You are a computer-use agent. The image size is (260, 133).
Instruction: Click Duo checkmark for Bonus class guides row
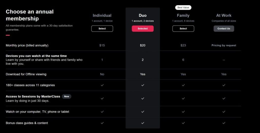pyautogui.click(x=143, y=123)
